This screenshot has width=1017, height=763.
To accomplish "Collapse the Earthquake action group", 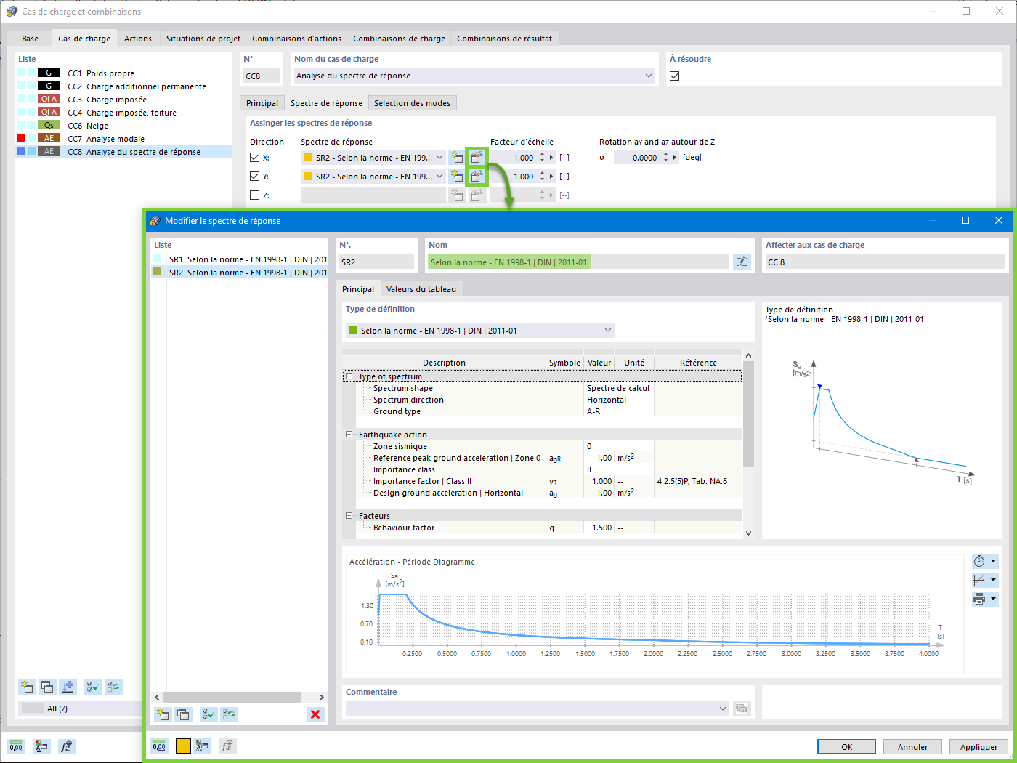I will pos(349,435).
